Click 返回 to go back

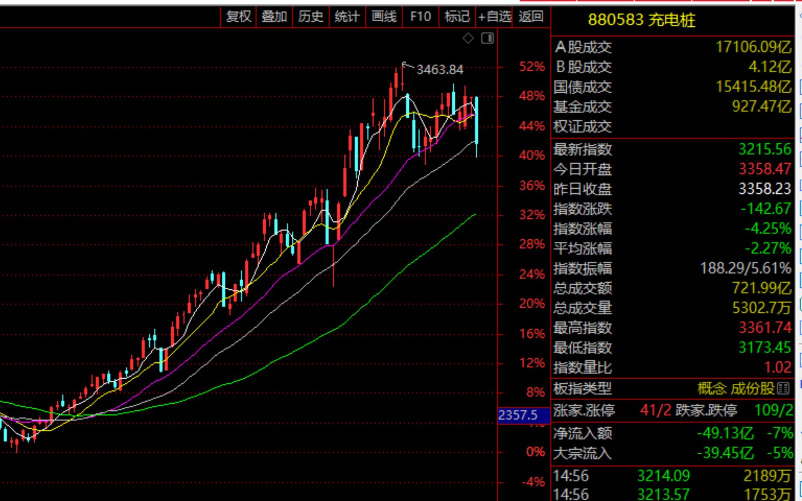point(531,17)
